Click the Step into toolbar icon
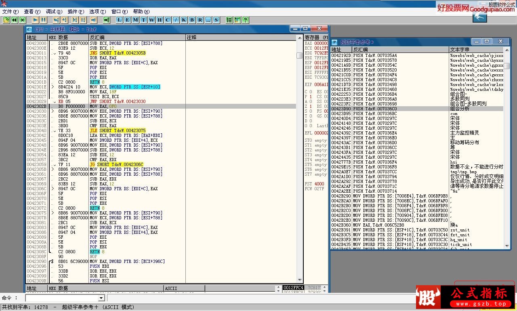Screen dimensions: 517x311 (56, 20)
